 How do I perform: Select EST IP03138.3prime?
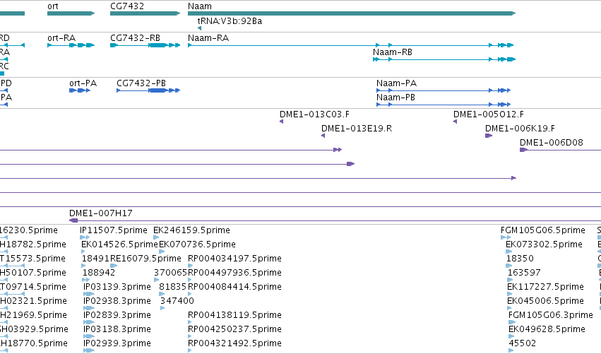click(x=117, y=329)
